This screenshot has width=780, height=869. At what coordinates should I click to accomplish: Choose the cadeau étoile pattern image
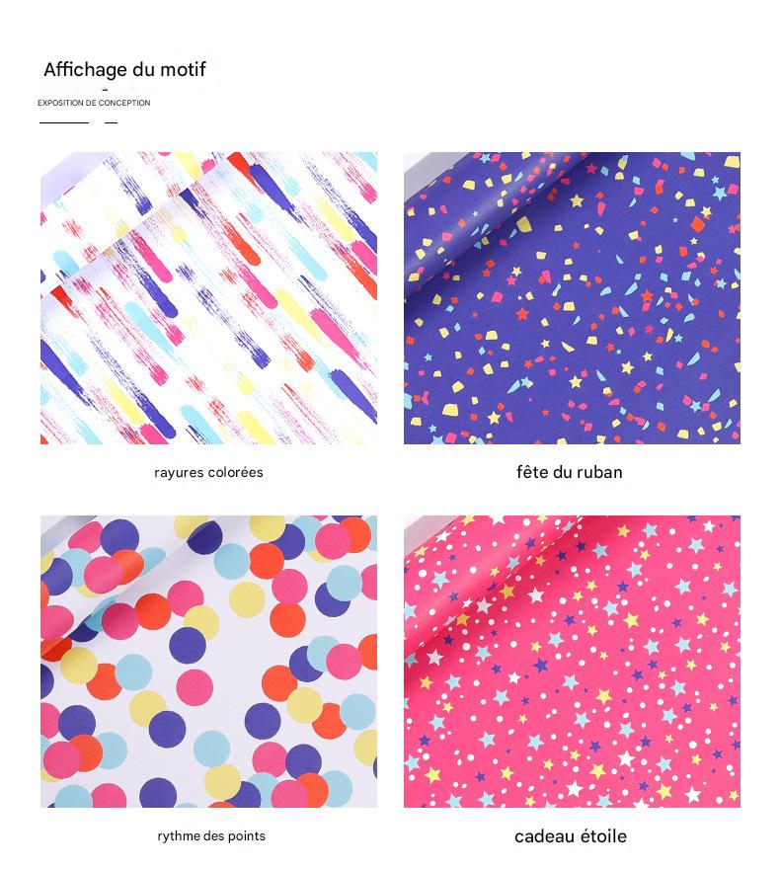(x=572, y=662)
